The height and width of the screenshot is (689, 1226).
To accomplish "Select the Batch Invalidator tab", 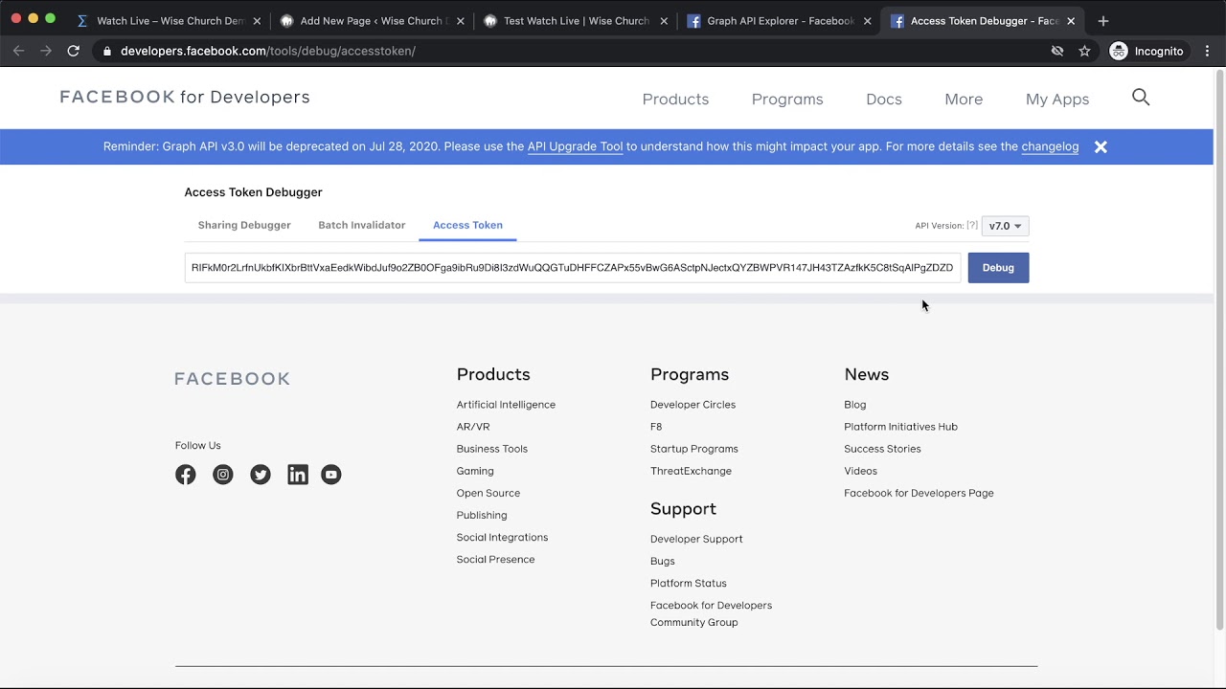I will click(x=362, y=225).
